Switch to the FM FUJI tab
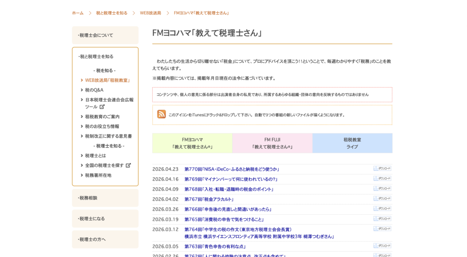 (x=272, y=143)
